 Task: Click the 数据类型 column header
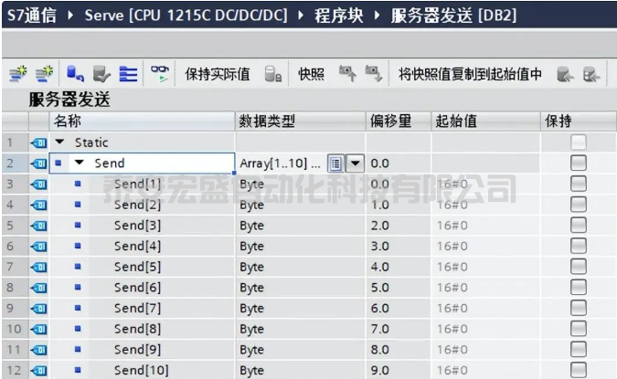click(267, 121)
